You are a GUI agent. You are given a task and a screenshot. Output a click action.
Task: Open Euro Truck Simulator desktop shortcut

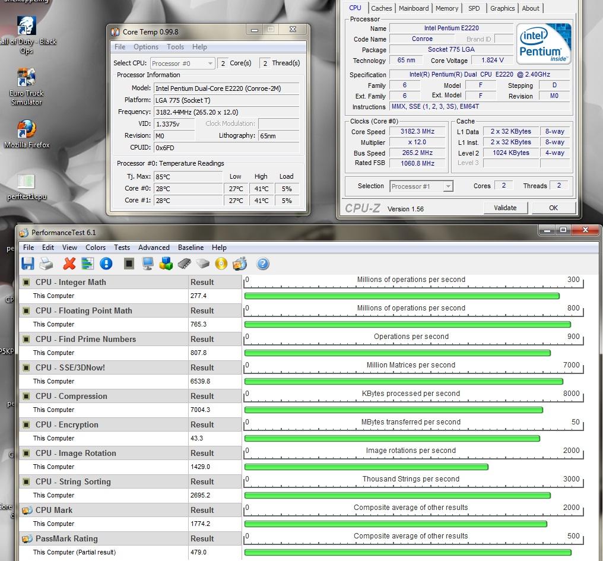27,87
